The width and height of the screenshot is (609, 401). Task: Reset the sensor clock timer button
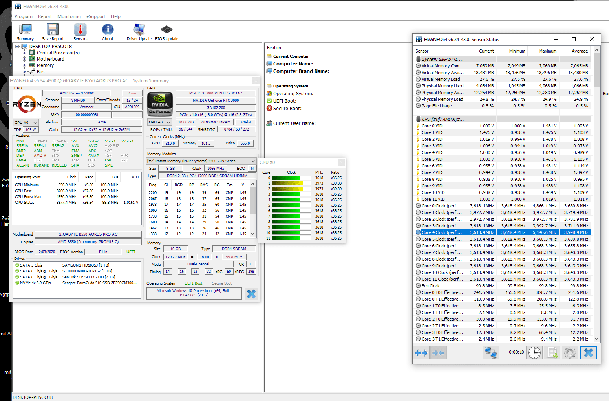[534, 353]
